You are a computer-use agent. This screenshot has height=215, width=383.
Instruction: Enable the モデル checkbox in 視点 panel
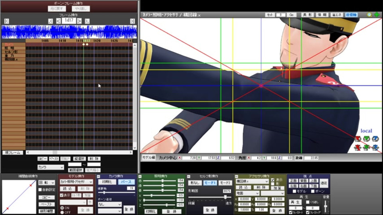click(294, 192)
